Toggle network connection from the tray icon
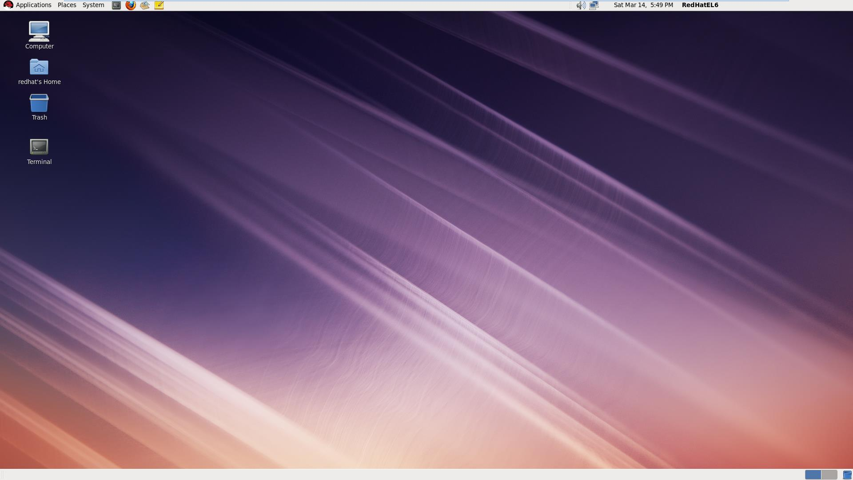This screenshot has width=853, height=480. tap(594, 5)
